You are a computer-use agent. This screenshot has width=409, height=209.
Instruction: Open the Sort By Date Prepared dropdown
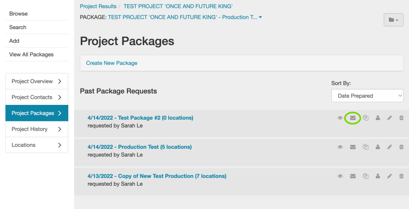pyautogui.click(x=367, y=96)
